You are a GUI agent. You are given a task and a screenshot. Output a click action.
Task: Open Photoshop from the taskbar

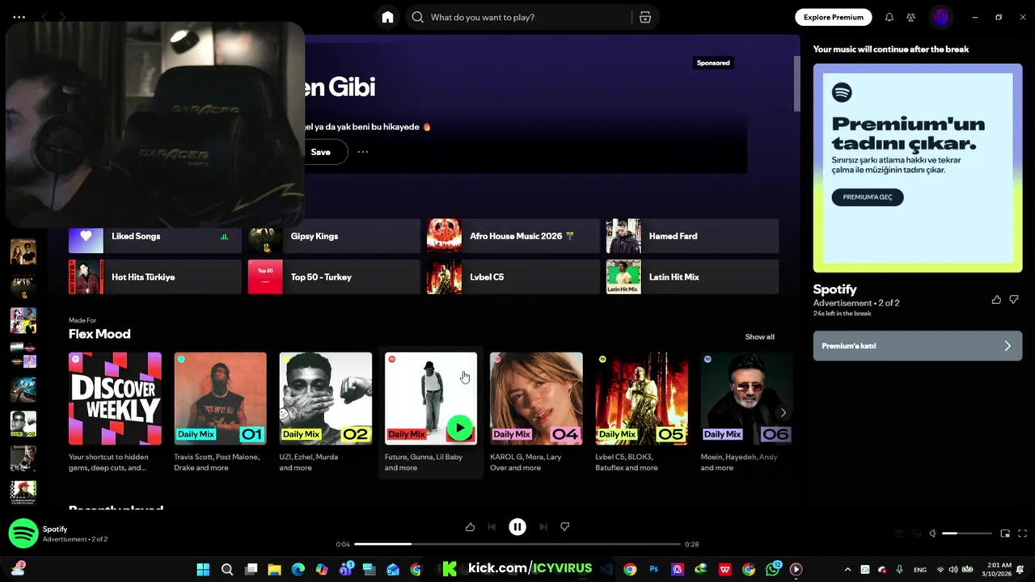(x=654, y=569)
